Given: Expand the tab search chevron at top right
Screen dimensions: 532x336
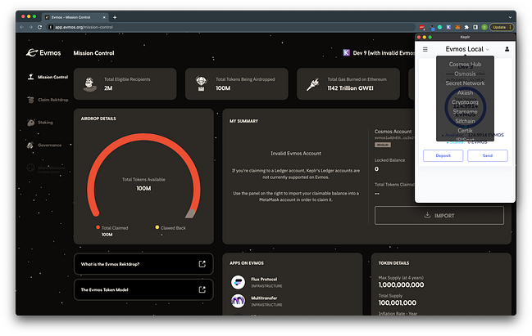Looking at the screenshot, I should click(x=510, y=17).
